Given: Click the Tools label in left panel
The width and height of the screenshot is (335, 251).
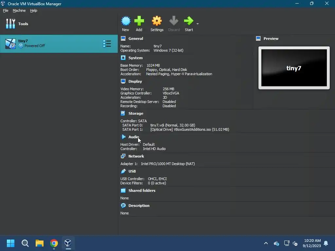Looking at the screenshot, I should pos(23,24).
